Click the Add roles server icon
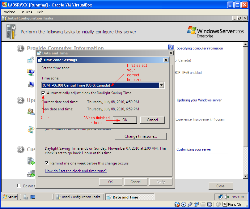This screenshot has height=209, width=250. point(31,161)
